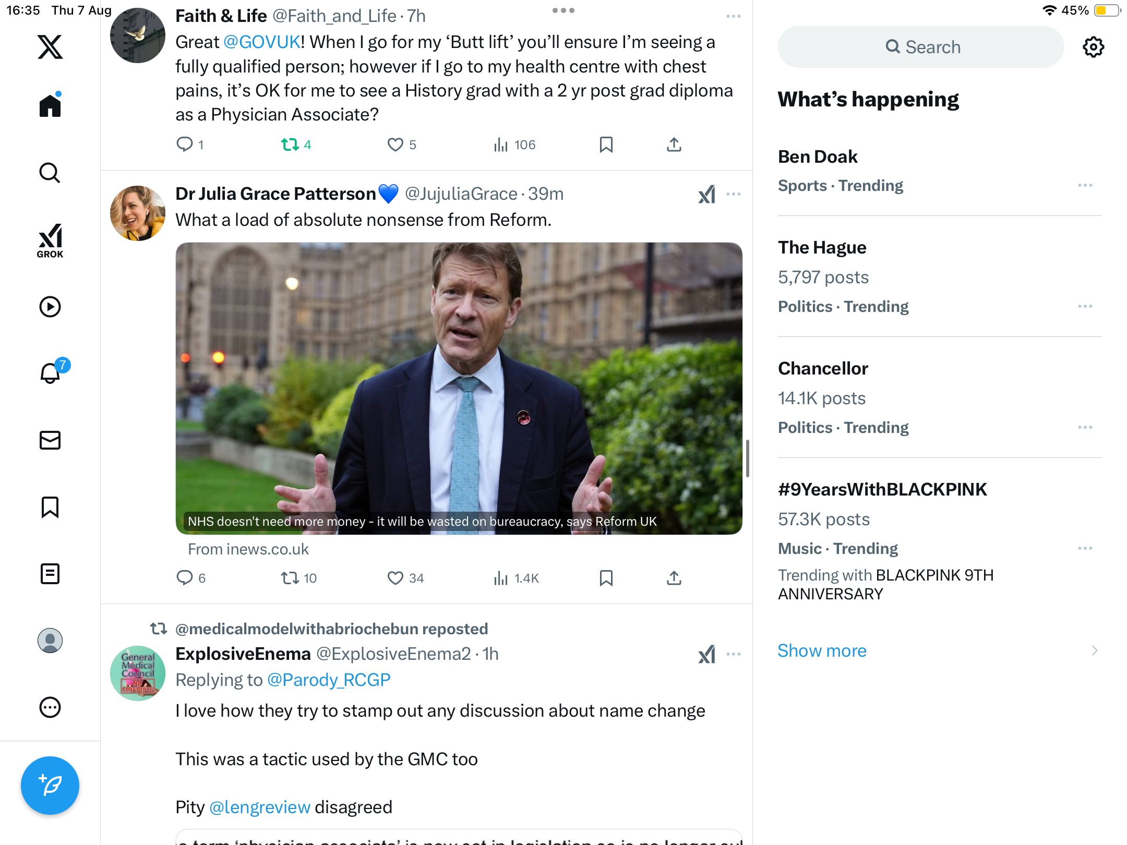Open more options on ExplosiveEnema post
The image size is (1127, 845).
(x=733, y=654)
